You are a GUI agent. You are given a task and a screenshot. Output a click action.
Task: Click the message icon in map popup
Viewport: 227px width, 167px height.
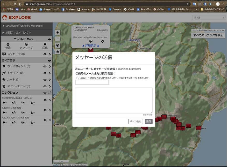click(x=91, y=41)
